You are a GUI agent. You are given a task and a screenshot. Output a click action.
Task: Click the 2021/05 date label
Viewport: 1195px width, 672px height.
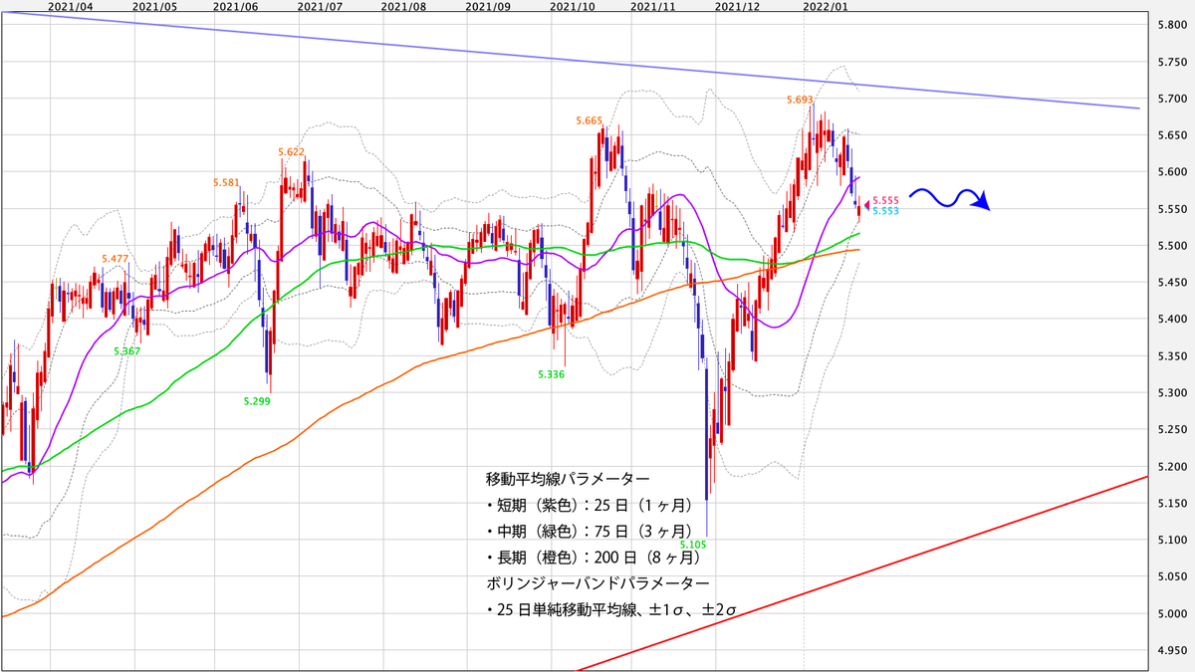pos(154,6)
